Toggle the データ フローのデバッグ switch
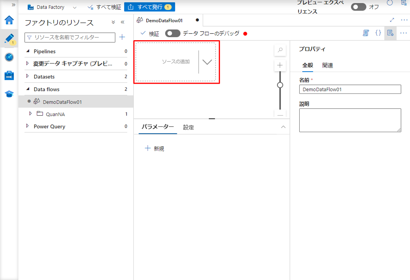 pyautogui.click(x=173, y=33)
